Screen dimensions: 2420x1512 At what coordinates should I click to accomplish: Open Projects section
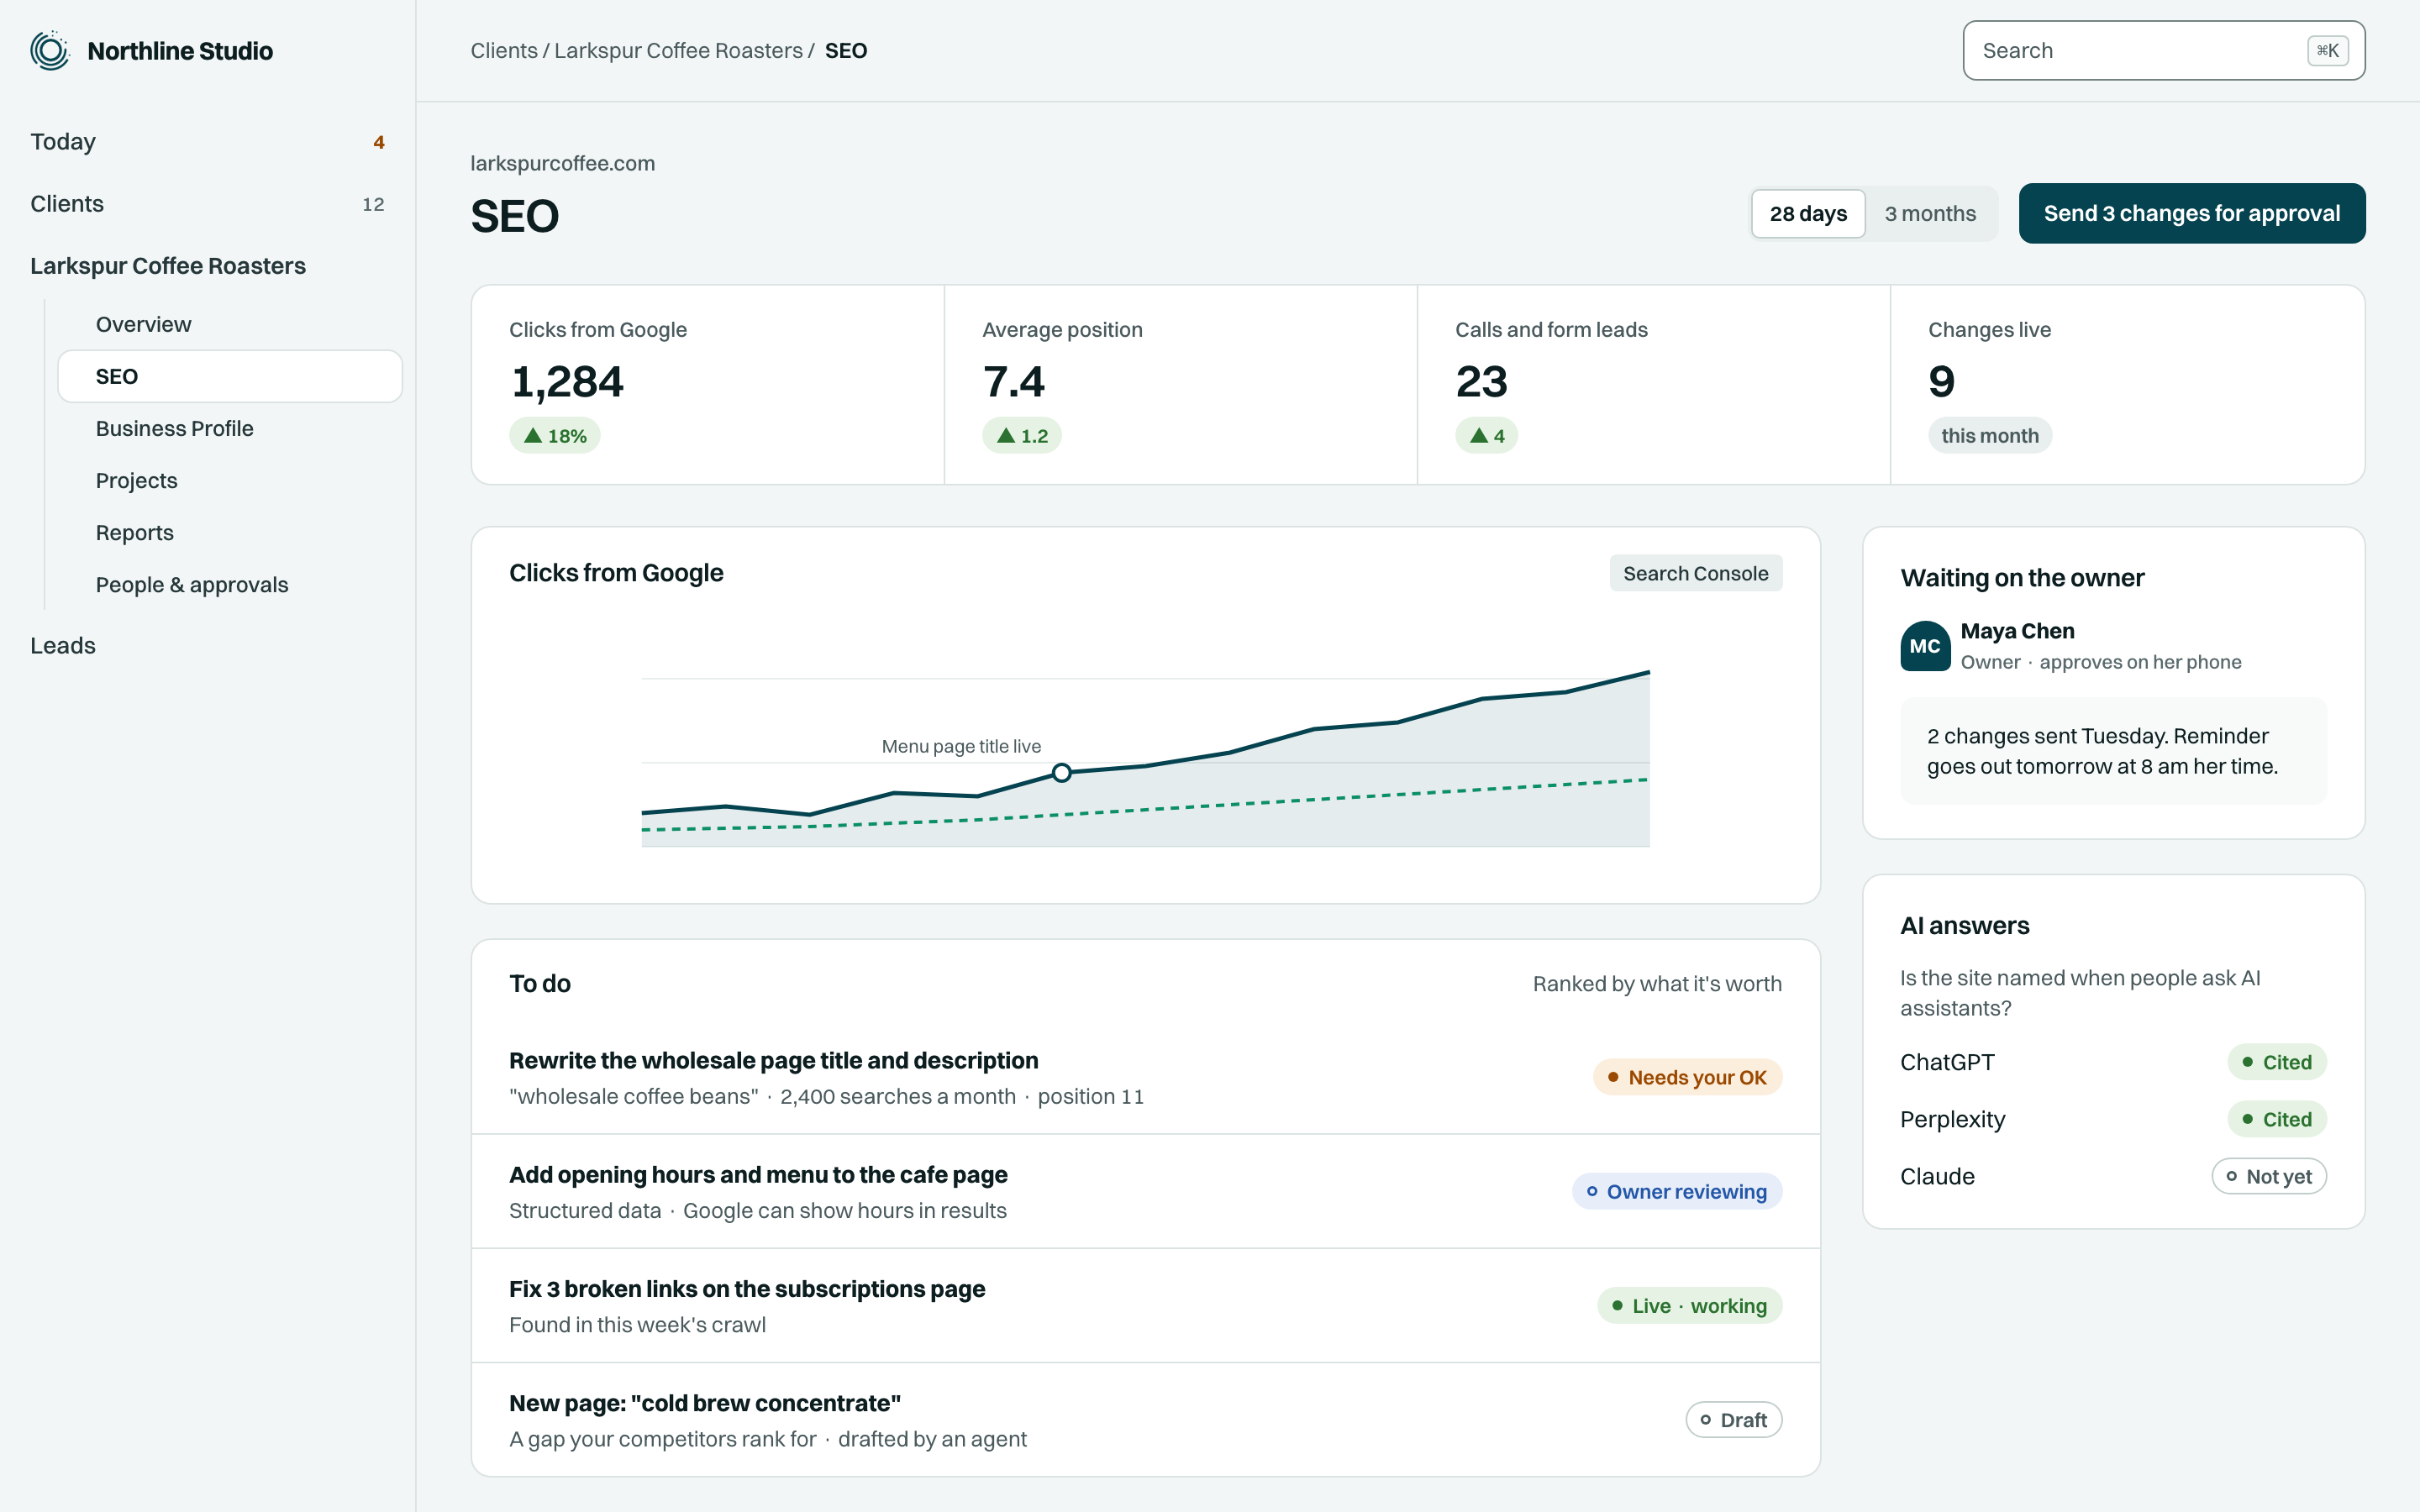point(230,480)
